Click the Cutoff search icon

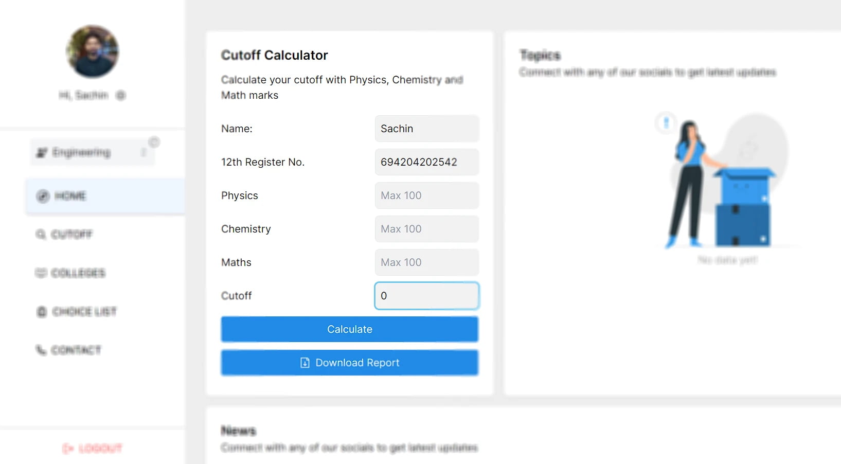tap(41, 235)
